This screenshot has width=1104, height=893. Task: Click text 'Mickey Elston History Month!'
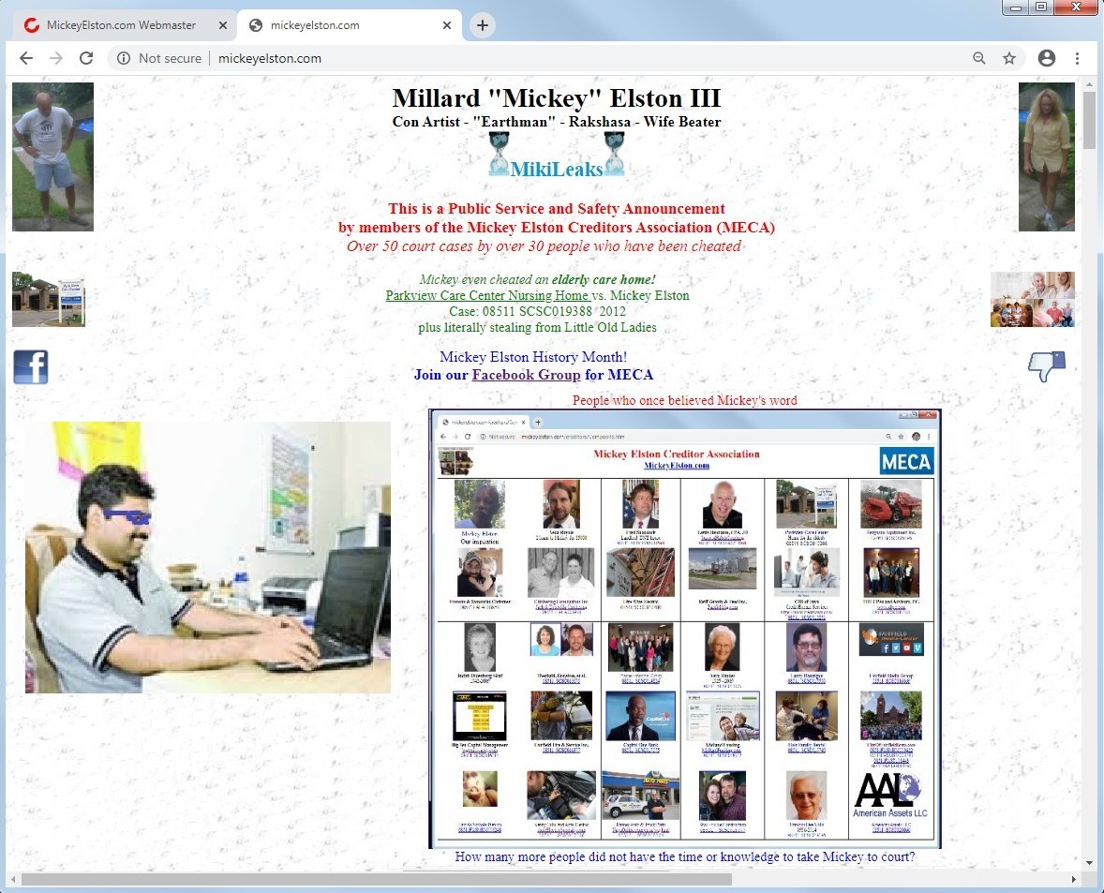pyautogui.click(x=533, y=357)
